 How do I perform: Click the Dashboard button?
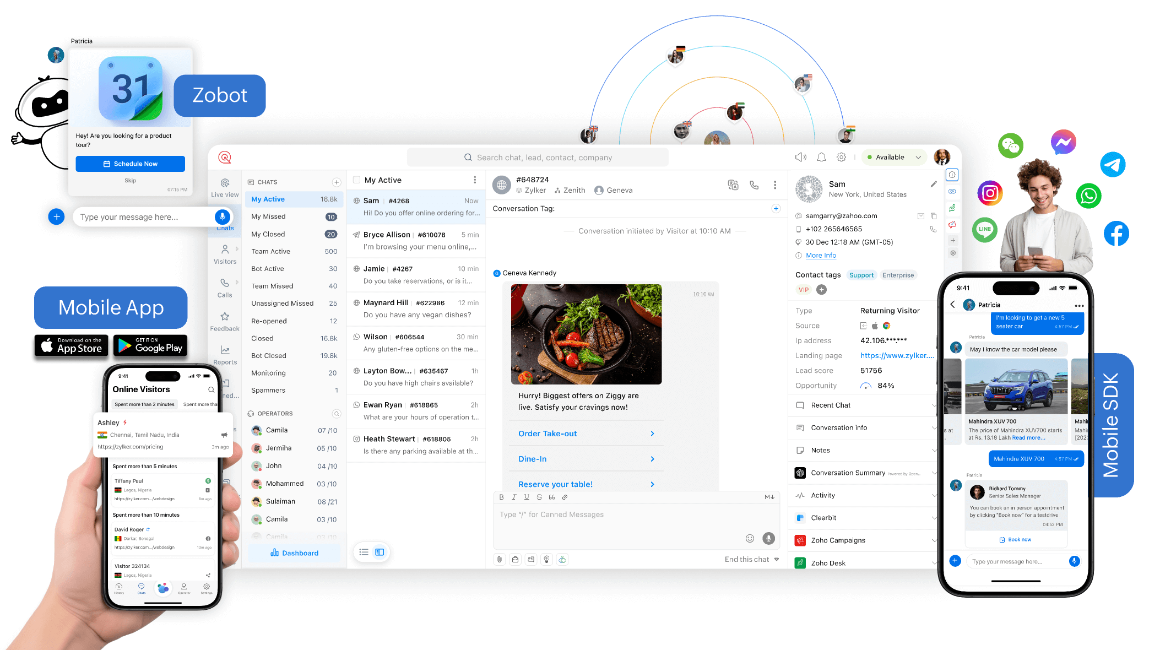[x=294, y=553]
